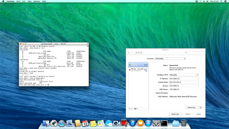Click the Advanced... button
Screen dimensions: 229x129
192,107
